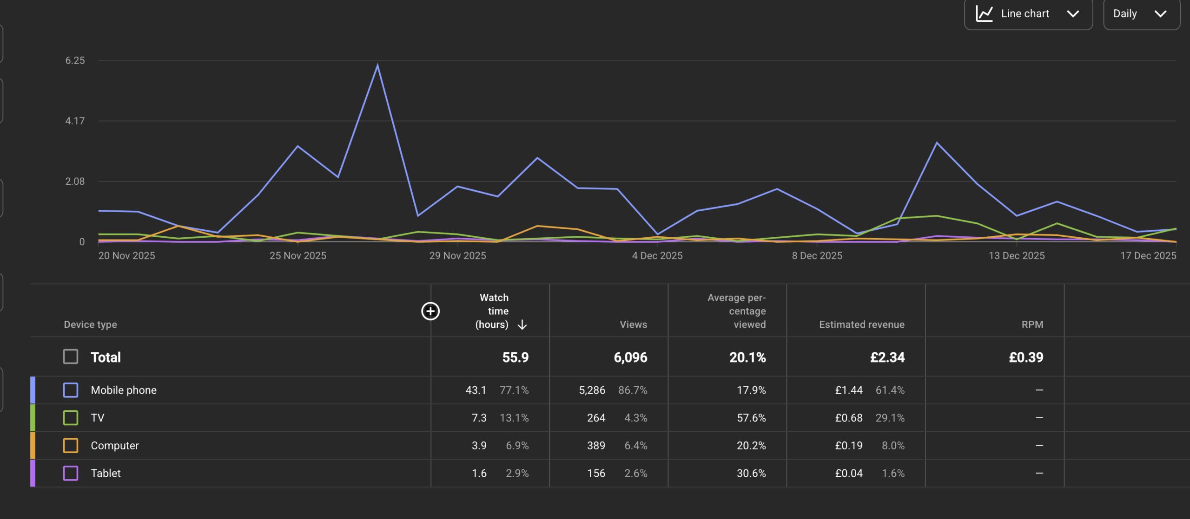
Task: Click the blue Mobile phone colour bar
Action: point(33,390)
